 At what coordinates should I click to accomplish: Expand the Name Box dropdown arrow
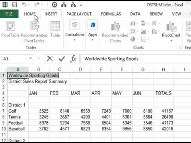[x=31, y=58]
